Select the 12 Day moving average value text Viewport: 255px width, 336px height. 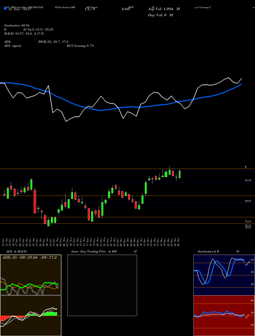(x=19, y=9)
